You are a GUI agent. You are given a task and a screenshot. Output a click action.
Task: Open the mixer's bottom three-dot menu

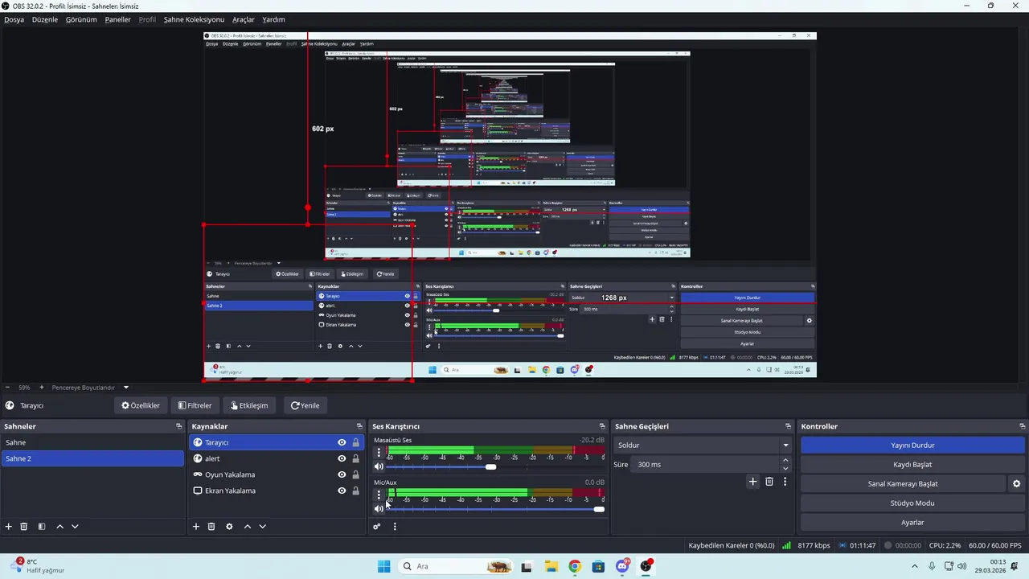click(395, 527)
